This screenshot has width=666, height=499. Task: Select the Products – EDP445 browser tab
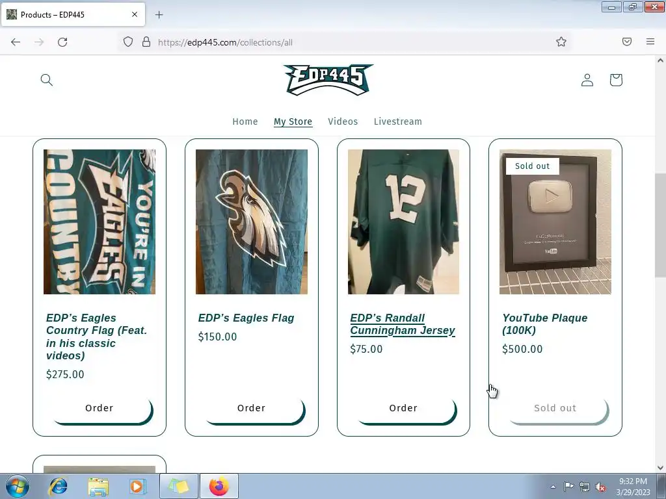tap(73, 14)
